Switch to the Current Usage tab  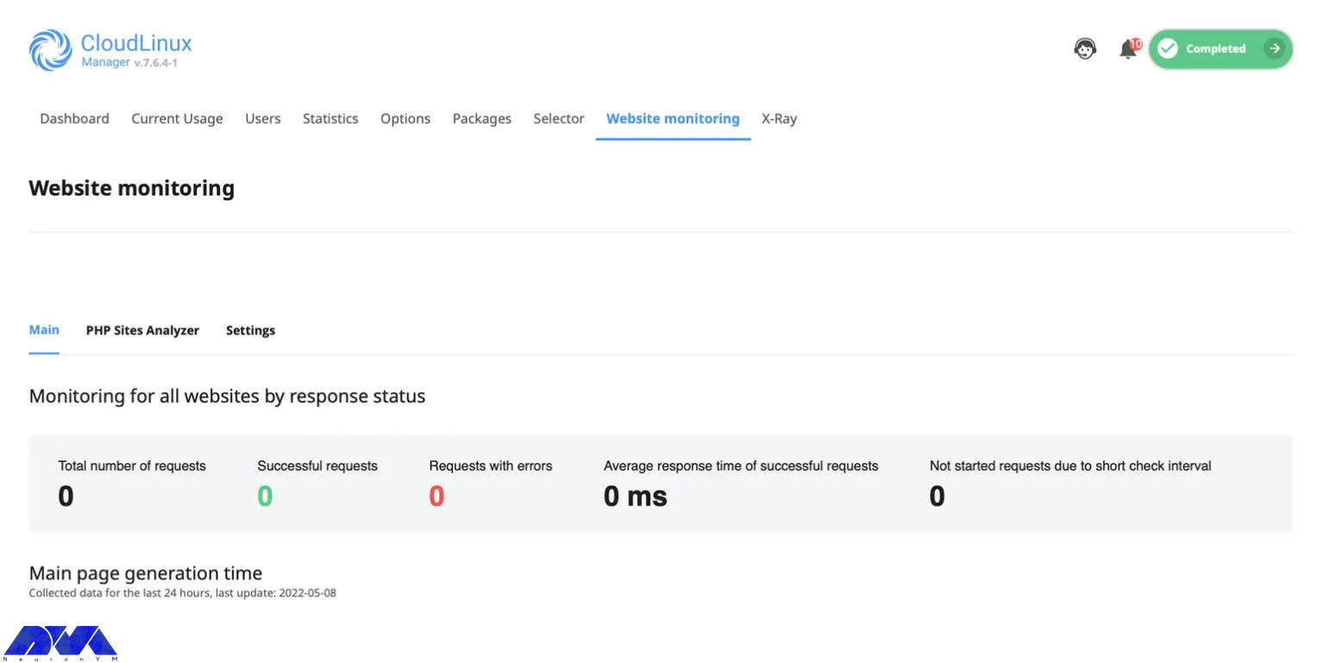click(x=177, y=119)
